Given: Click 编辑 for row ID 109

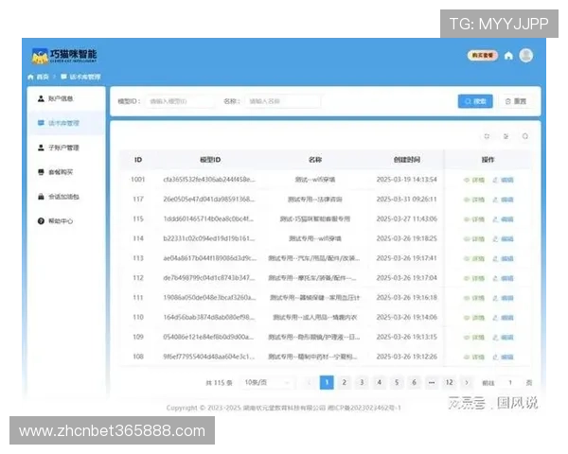Looking at the screenshot, I should click(x=504, y=338).
